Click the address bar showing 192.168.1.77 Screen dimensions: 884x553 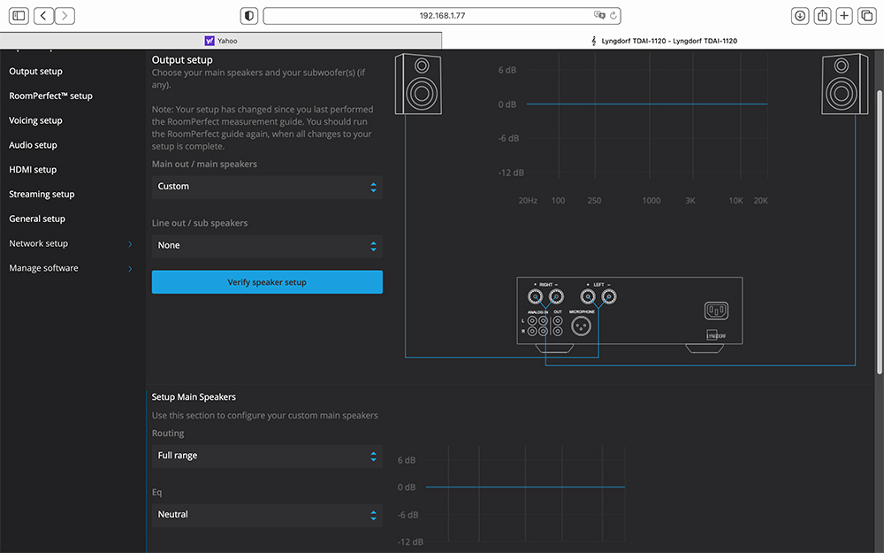(x=442, y=16)
